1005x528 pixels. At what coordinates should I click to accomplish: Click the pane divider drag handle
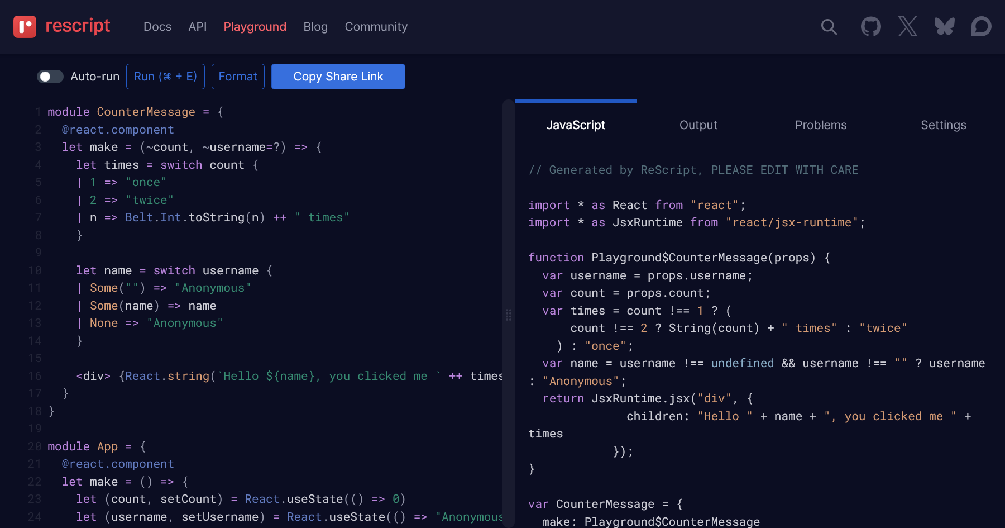tap(509, 316)
